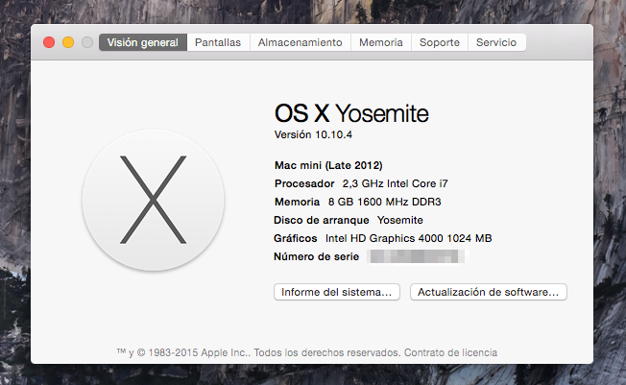Click the OS X Yosemite heading
The image size is (626, 385).
351,112
